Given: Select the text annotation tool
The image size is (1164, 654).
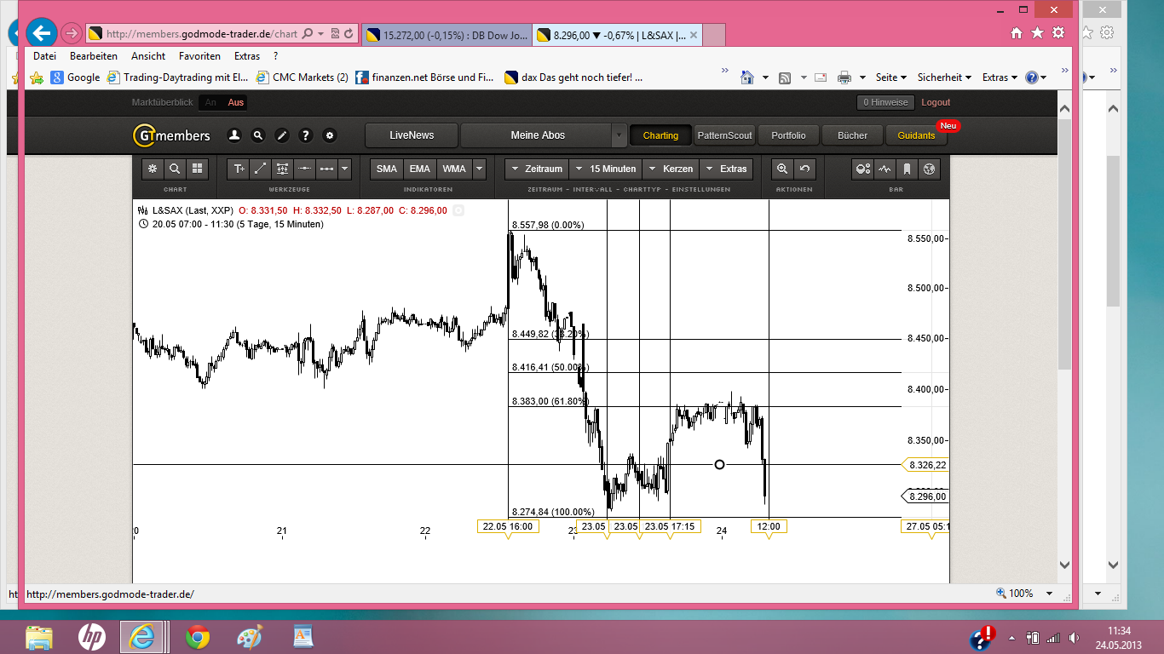Looking at the screenshot, I should [239, 169].
